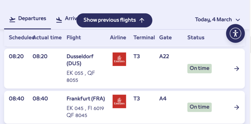Click the arrivals plane icon
Screen dimensions: 251x124
(x=59, y=19)
